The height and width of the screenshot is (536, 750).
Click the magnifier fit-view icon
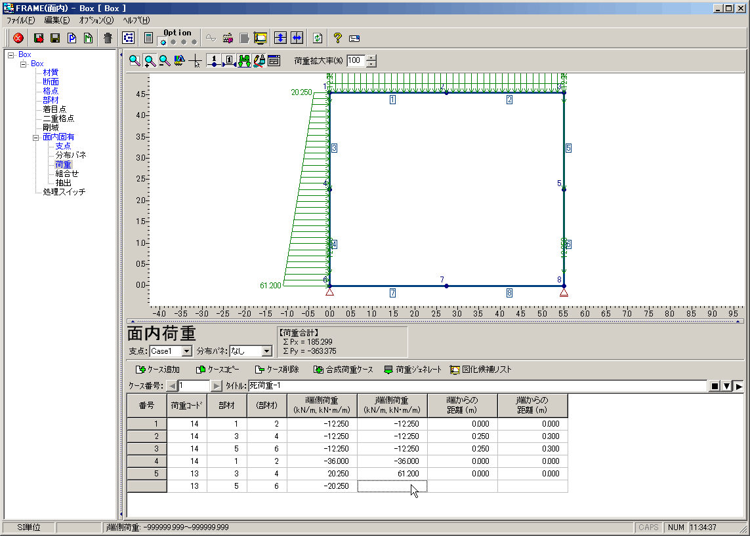(x=135, y=61)
